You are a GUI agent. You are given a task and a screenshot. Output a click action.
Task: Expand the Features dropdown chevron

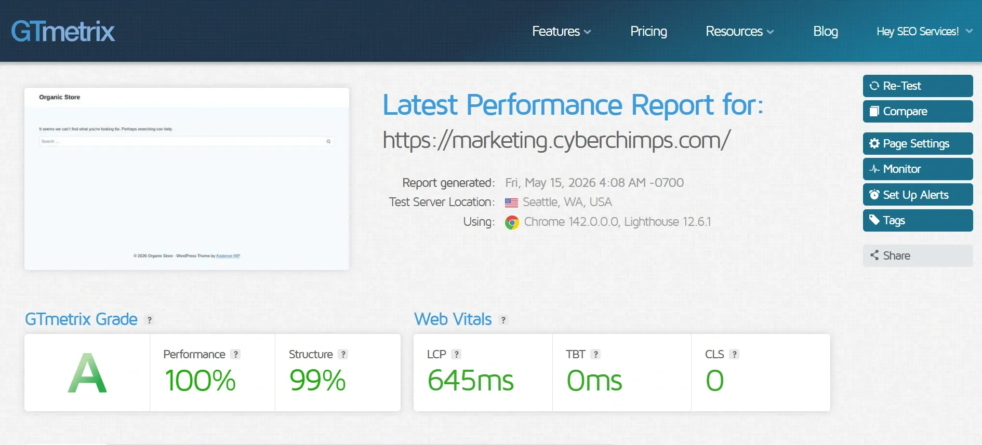pos(587,32)
